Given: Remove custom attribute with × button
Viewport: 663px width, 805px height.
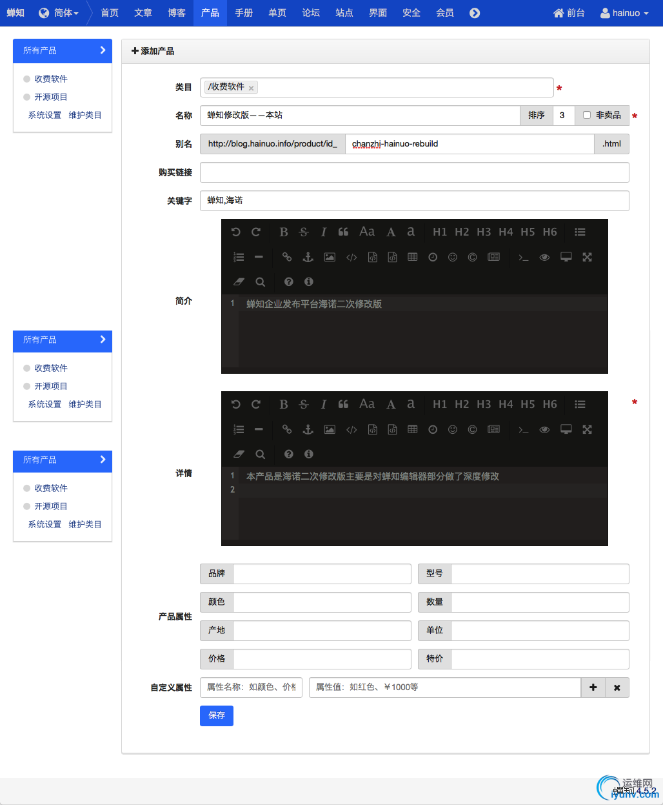Looking at the screenshot, I should coord(617,688).
